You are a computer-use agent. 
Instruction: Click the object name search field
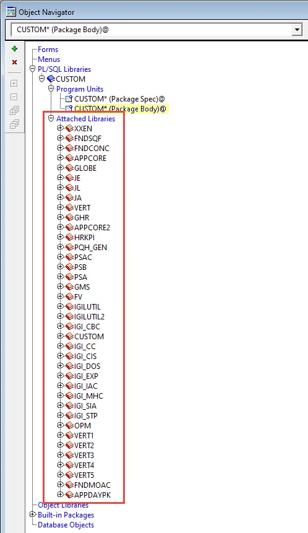tap(152, 30)
